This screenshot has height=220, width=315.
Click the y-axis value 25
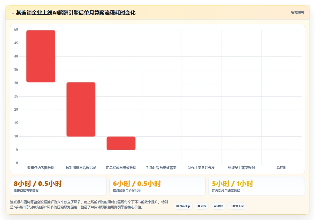(x=16, y=96)
